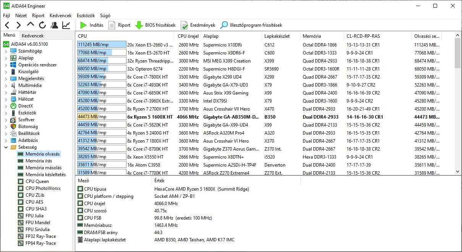Screen dimensions: 462x252
Task: Sort by CPU órajel column header
Action: (x=188, y=36)
